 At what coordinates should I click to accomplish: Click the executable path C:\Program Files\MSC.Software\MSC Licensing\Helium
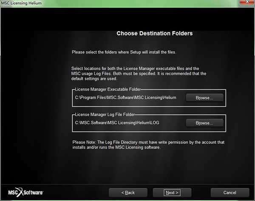125,98
